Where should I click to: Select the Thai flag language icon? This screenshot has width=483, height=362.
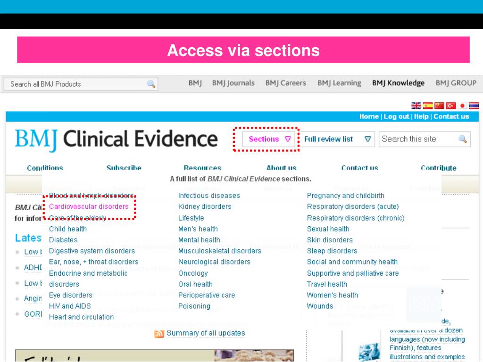point(474,106)
